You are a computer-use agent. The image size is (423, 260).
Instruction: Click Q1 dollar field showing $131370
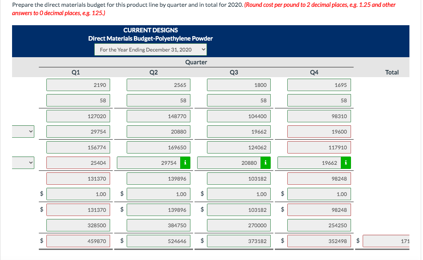[78, 210]
